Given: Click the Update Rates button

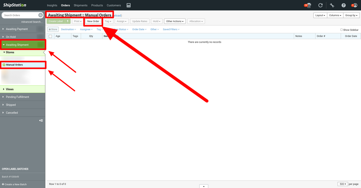Looking at the screenshot, I should coord(140,21).
